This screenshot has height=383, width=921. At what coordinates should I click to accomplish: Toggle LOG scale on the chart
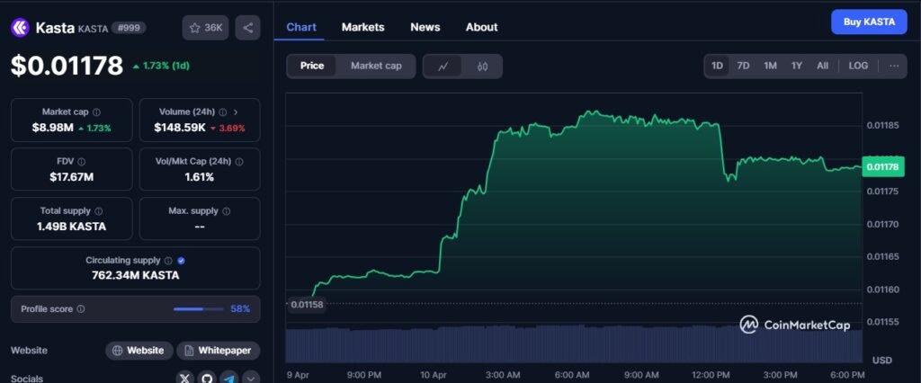(x=858, y=66)
